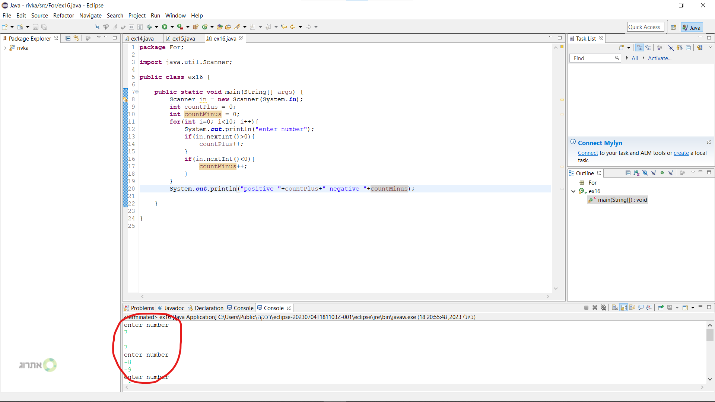Click Synchronize Changed icon in Task List
The width and height of the screenshot is (715, 402).
coord(700,48)
